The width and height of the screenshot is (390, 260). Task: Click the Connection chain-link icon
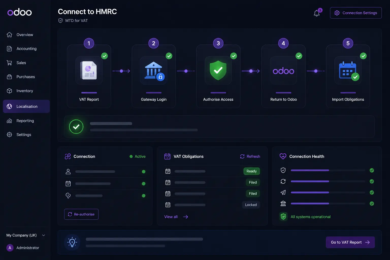[x=68, y=156]
